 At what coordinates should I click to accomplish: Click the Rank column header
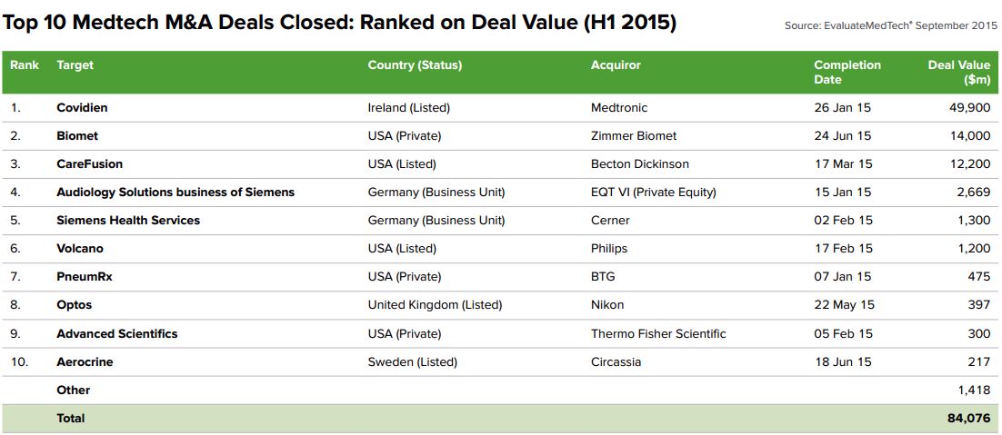pos(24,65)
